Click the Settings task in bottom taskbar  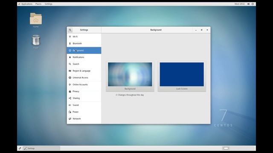pos(42,148)
